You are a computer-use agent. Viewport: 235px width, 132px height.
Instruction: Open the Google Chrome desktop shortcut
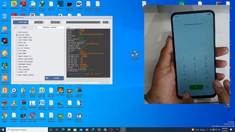[5, 117]
